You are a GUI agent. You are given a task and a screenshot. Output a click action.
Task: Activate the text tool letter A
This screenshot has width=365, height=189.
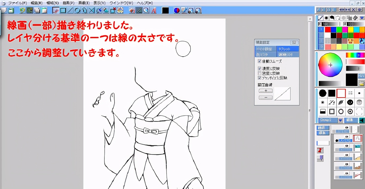(x=154, y=10)
